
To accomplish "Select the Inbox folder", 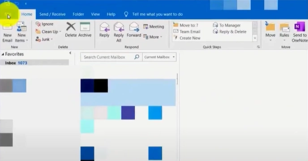I will (x=34, y=63).
